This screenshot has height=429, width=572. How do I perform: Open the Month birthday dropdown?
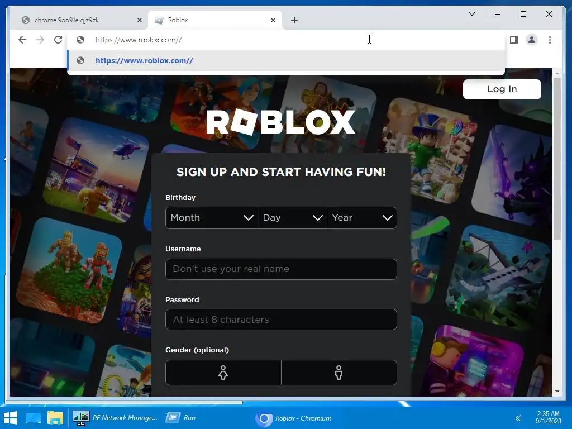click(x=212, y=218)
